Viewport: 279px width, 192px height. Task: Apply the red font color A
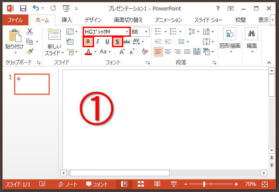pos(88,52)
